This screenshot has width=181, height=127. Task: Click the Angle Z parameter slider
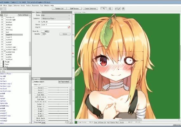[58, 92]
